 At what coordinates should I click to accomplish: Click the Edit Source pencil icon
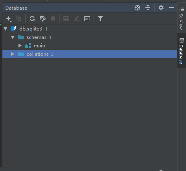pyautogui.click(x=77, y=18)
